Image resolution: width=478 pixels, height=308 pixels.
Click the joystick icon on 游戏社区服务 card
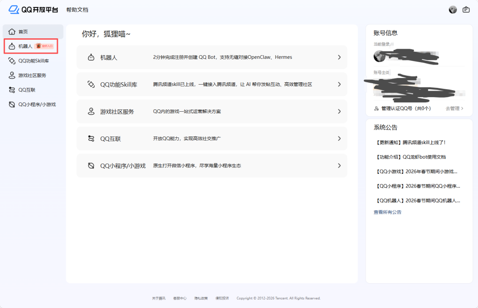91,111
